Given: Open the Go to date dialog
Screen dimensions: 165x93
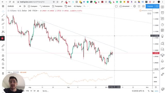Looking at the screenshot, I should 45,91.
